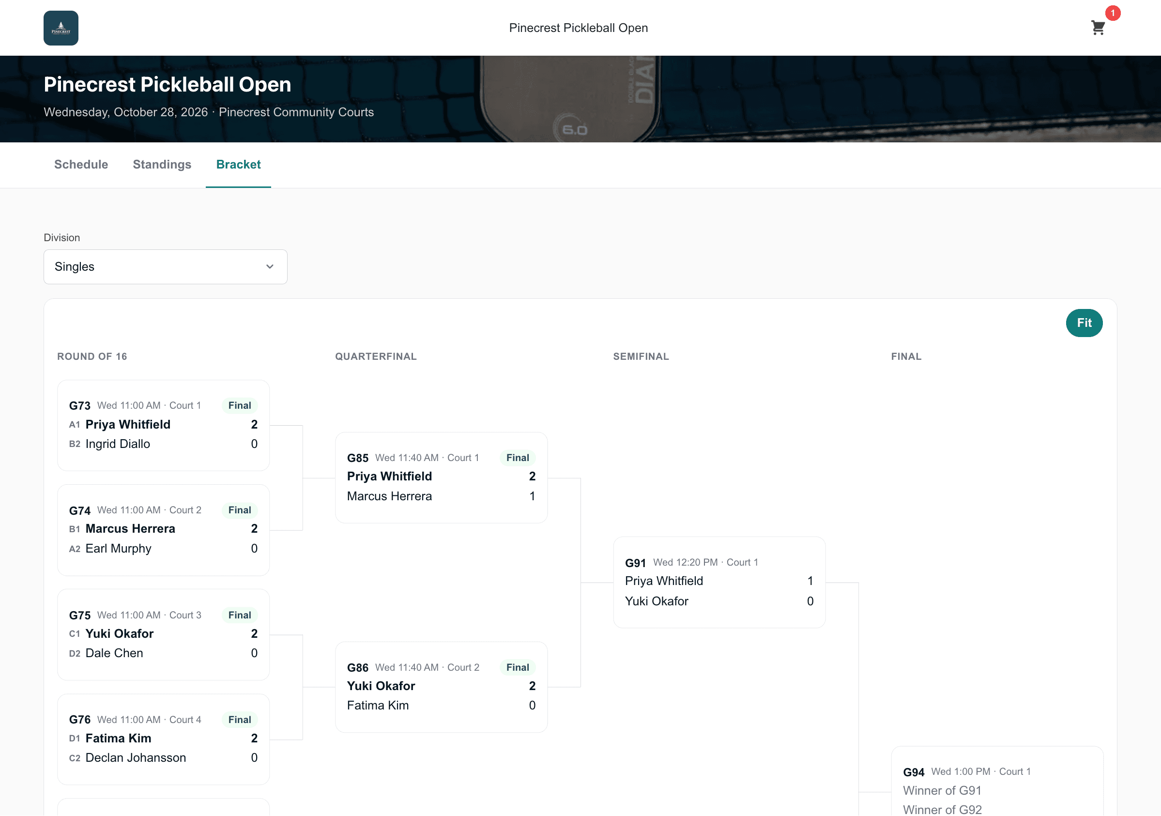Click the Fit button
This screenshot has width=1161, height=816.
[1084, 323]
